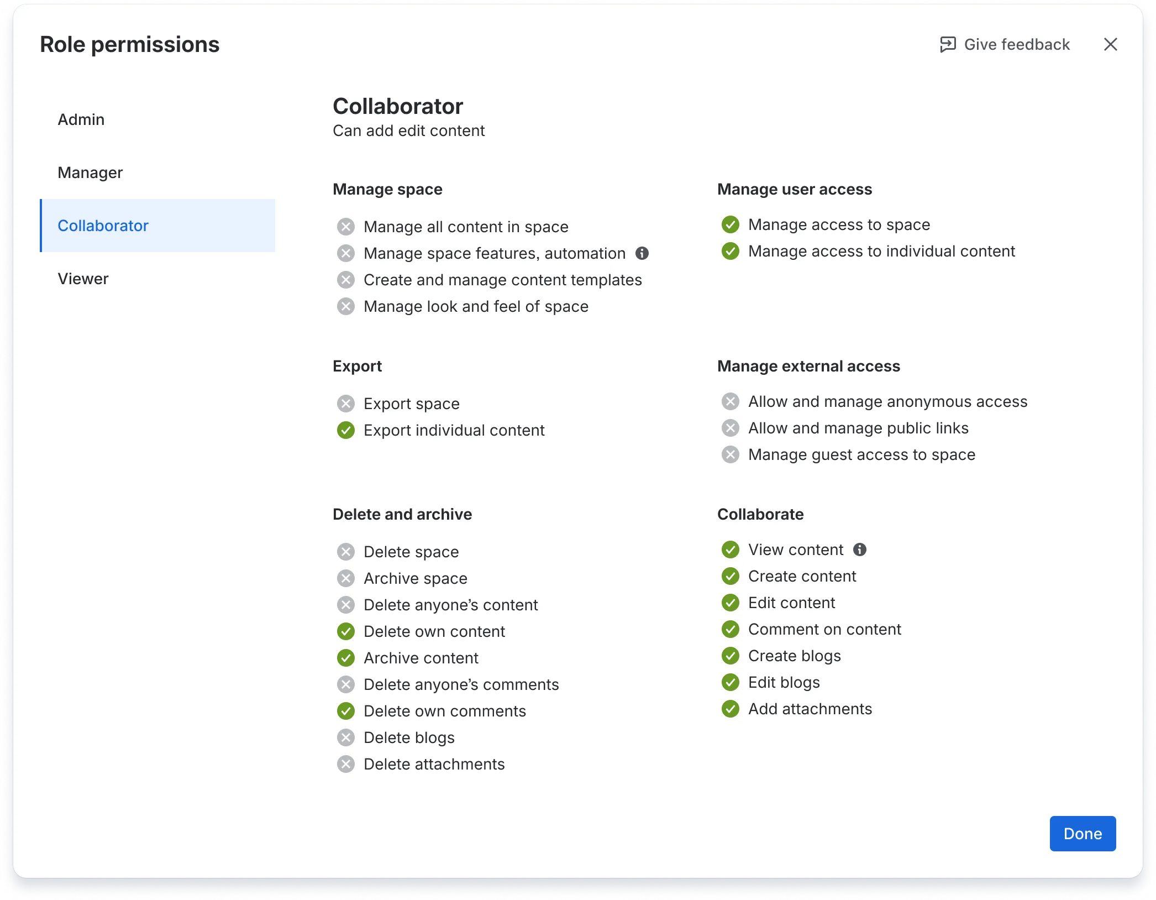This screenshot has width=1156, height=900.
Task: Click green check for Manage access to space
Action: point(731,224)
